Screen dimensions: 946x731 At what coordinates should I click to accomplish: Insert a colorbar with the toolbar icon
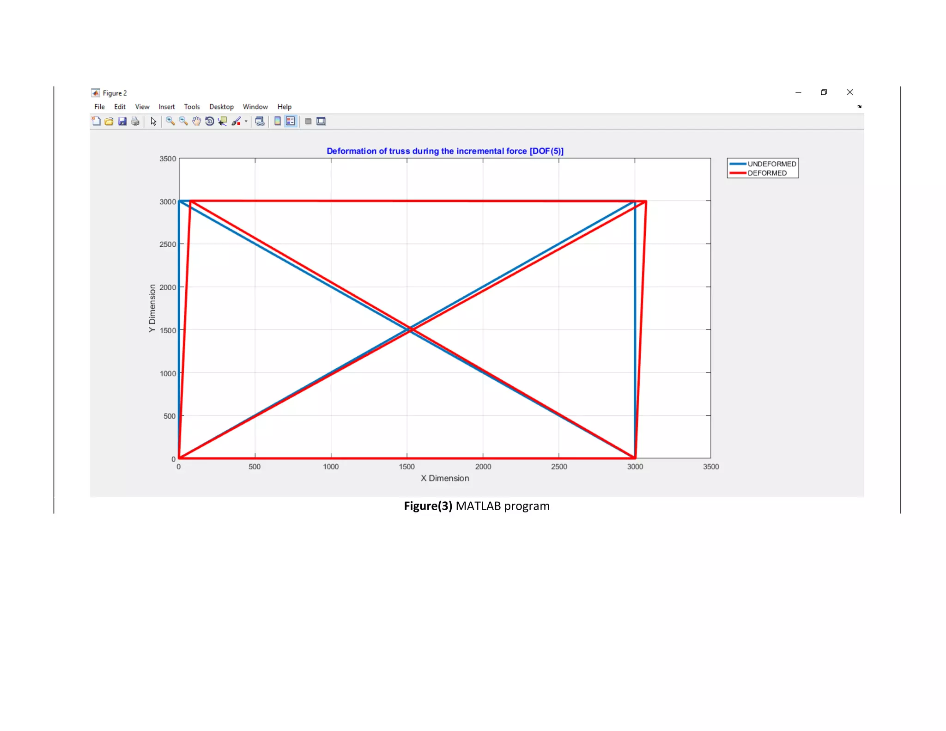click(x=278, y=121)
